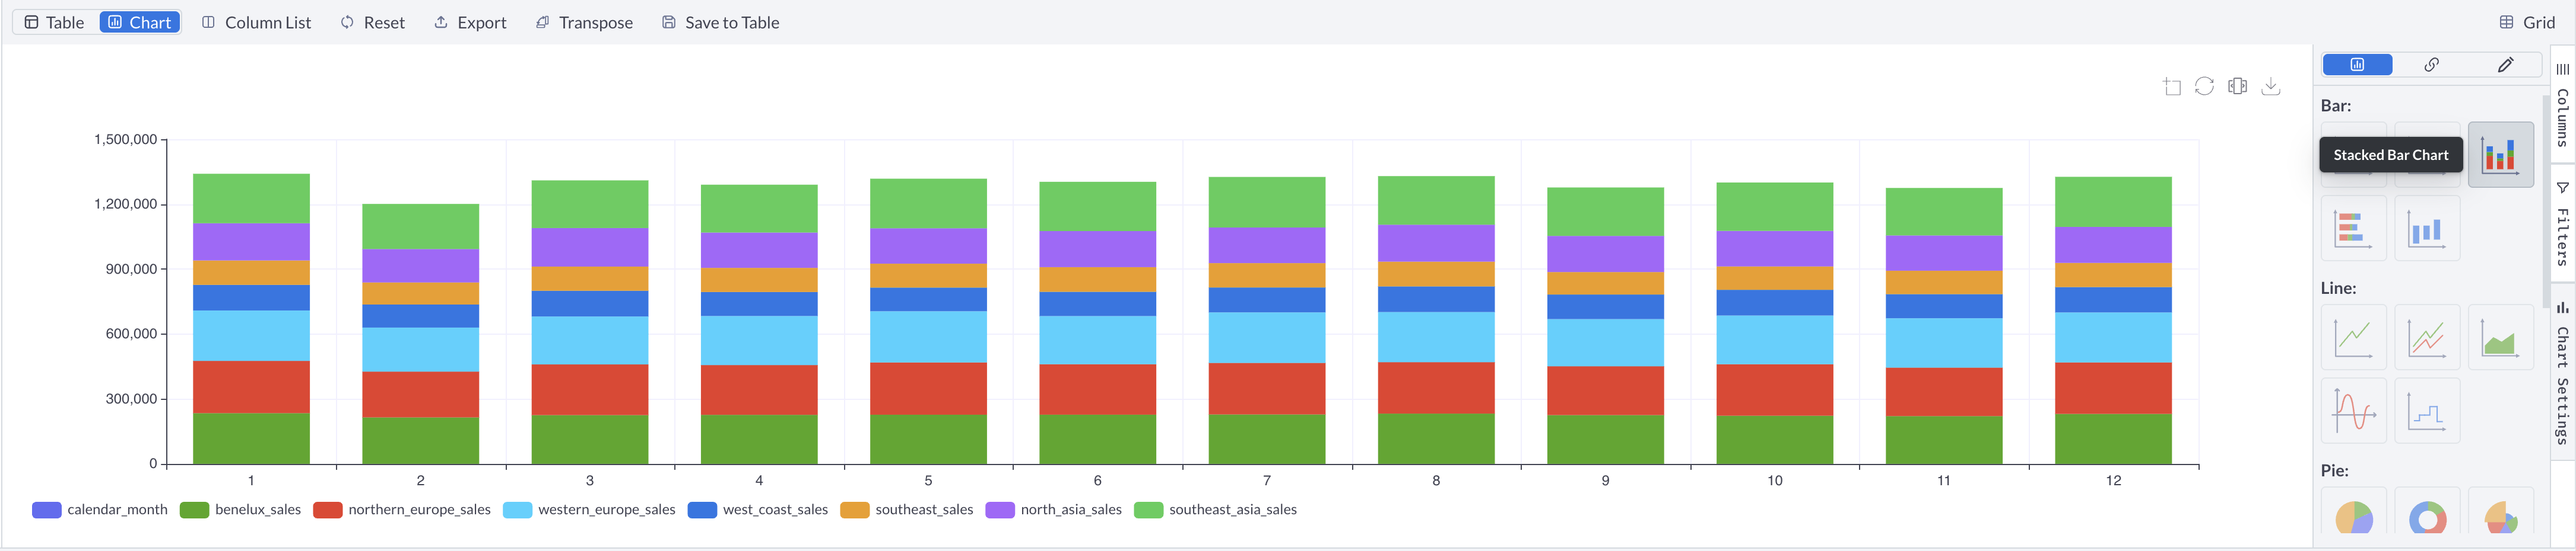The image size is (2576, 551).
Task: Click Save to Table
Action: tap(719, 22)
